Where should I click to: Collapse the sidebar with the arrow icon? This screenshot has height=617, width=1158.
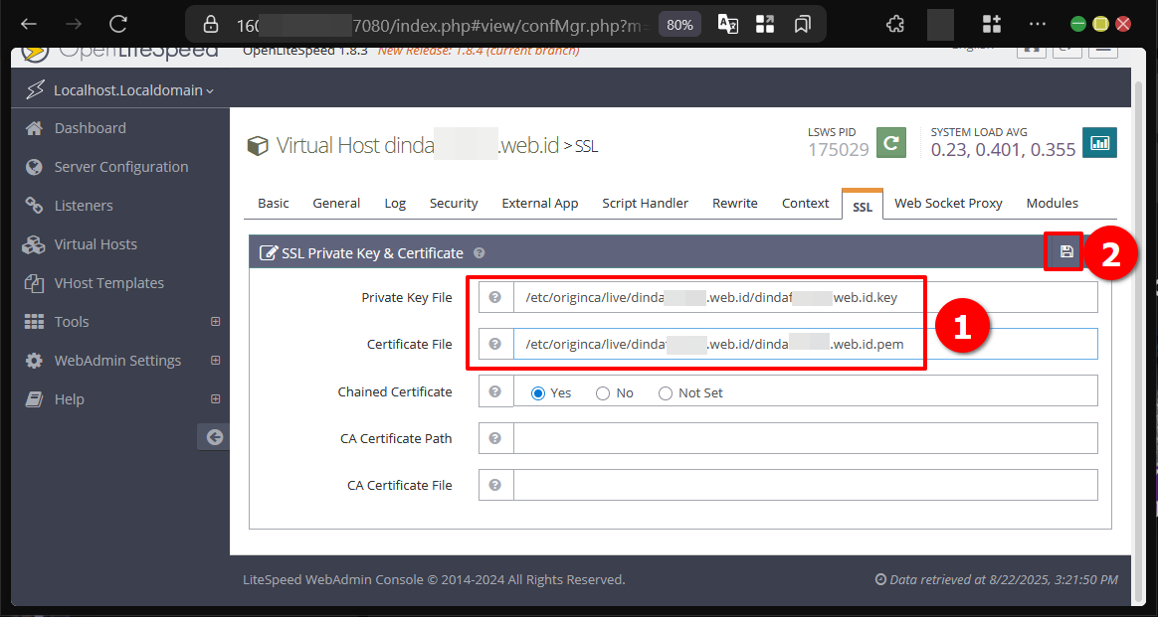(214, 437)
